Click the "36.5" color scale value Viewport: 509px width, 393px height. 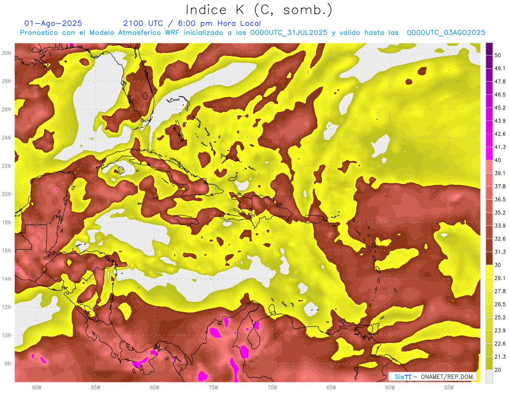click(500, 199)
